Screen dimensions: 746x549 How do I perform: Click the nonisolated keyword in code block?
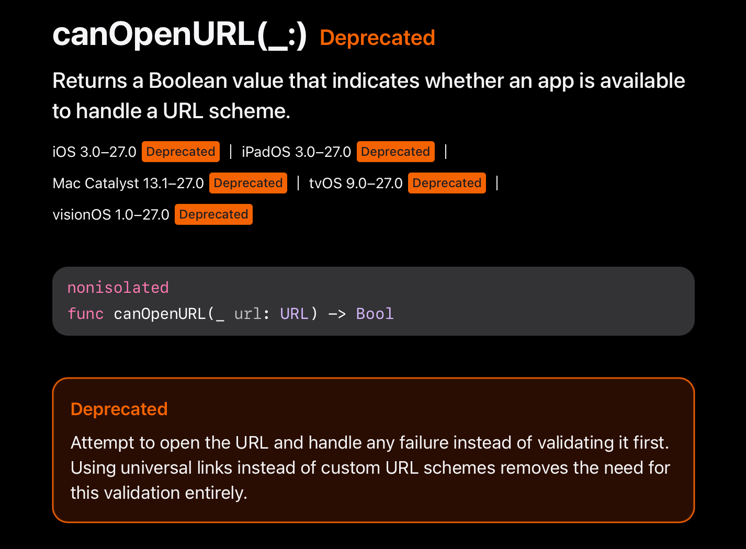pyautogui.click(x=118, y=288)
